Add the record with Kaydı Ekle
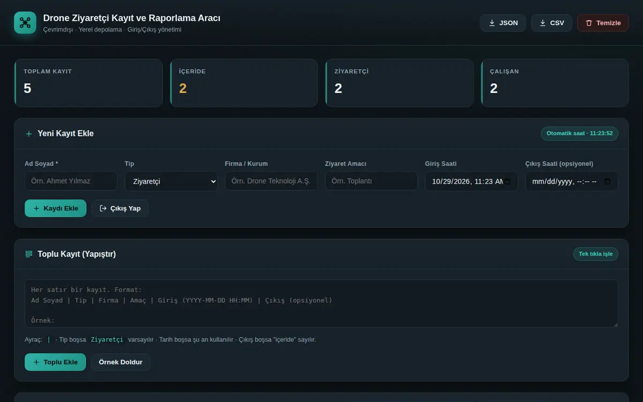643x402 pixels. (55, 208)
